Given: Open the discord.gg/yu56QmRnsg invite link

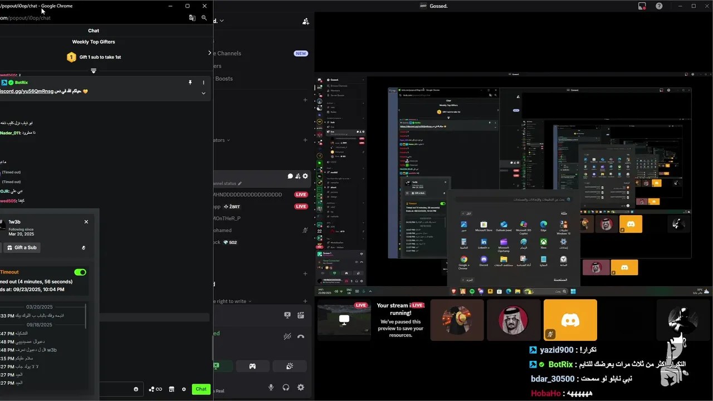Looking at the screenshot, I should (x=27, y=91).
